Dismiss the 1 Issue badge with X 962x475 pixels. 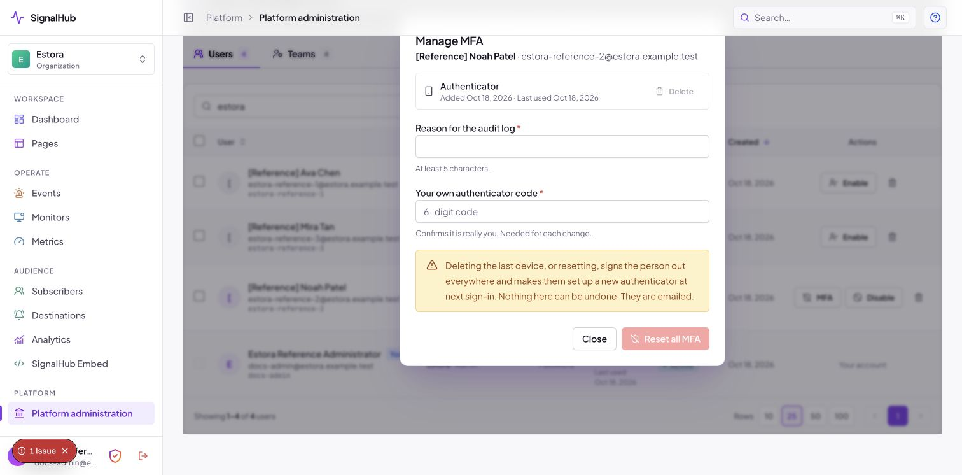point(65,451)
